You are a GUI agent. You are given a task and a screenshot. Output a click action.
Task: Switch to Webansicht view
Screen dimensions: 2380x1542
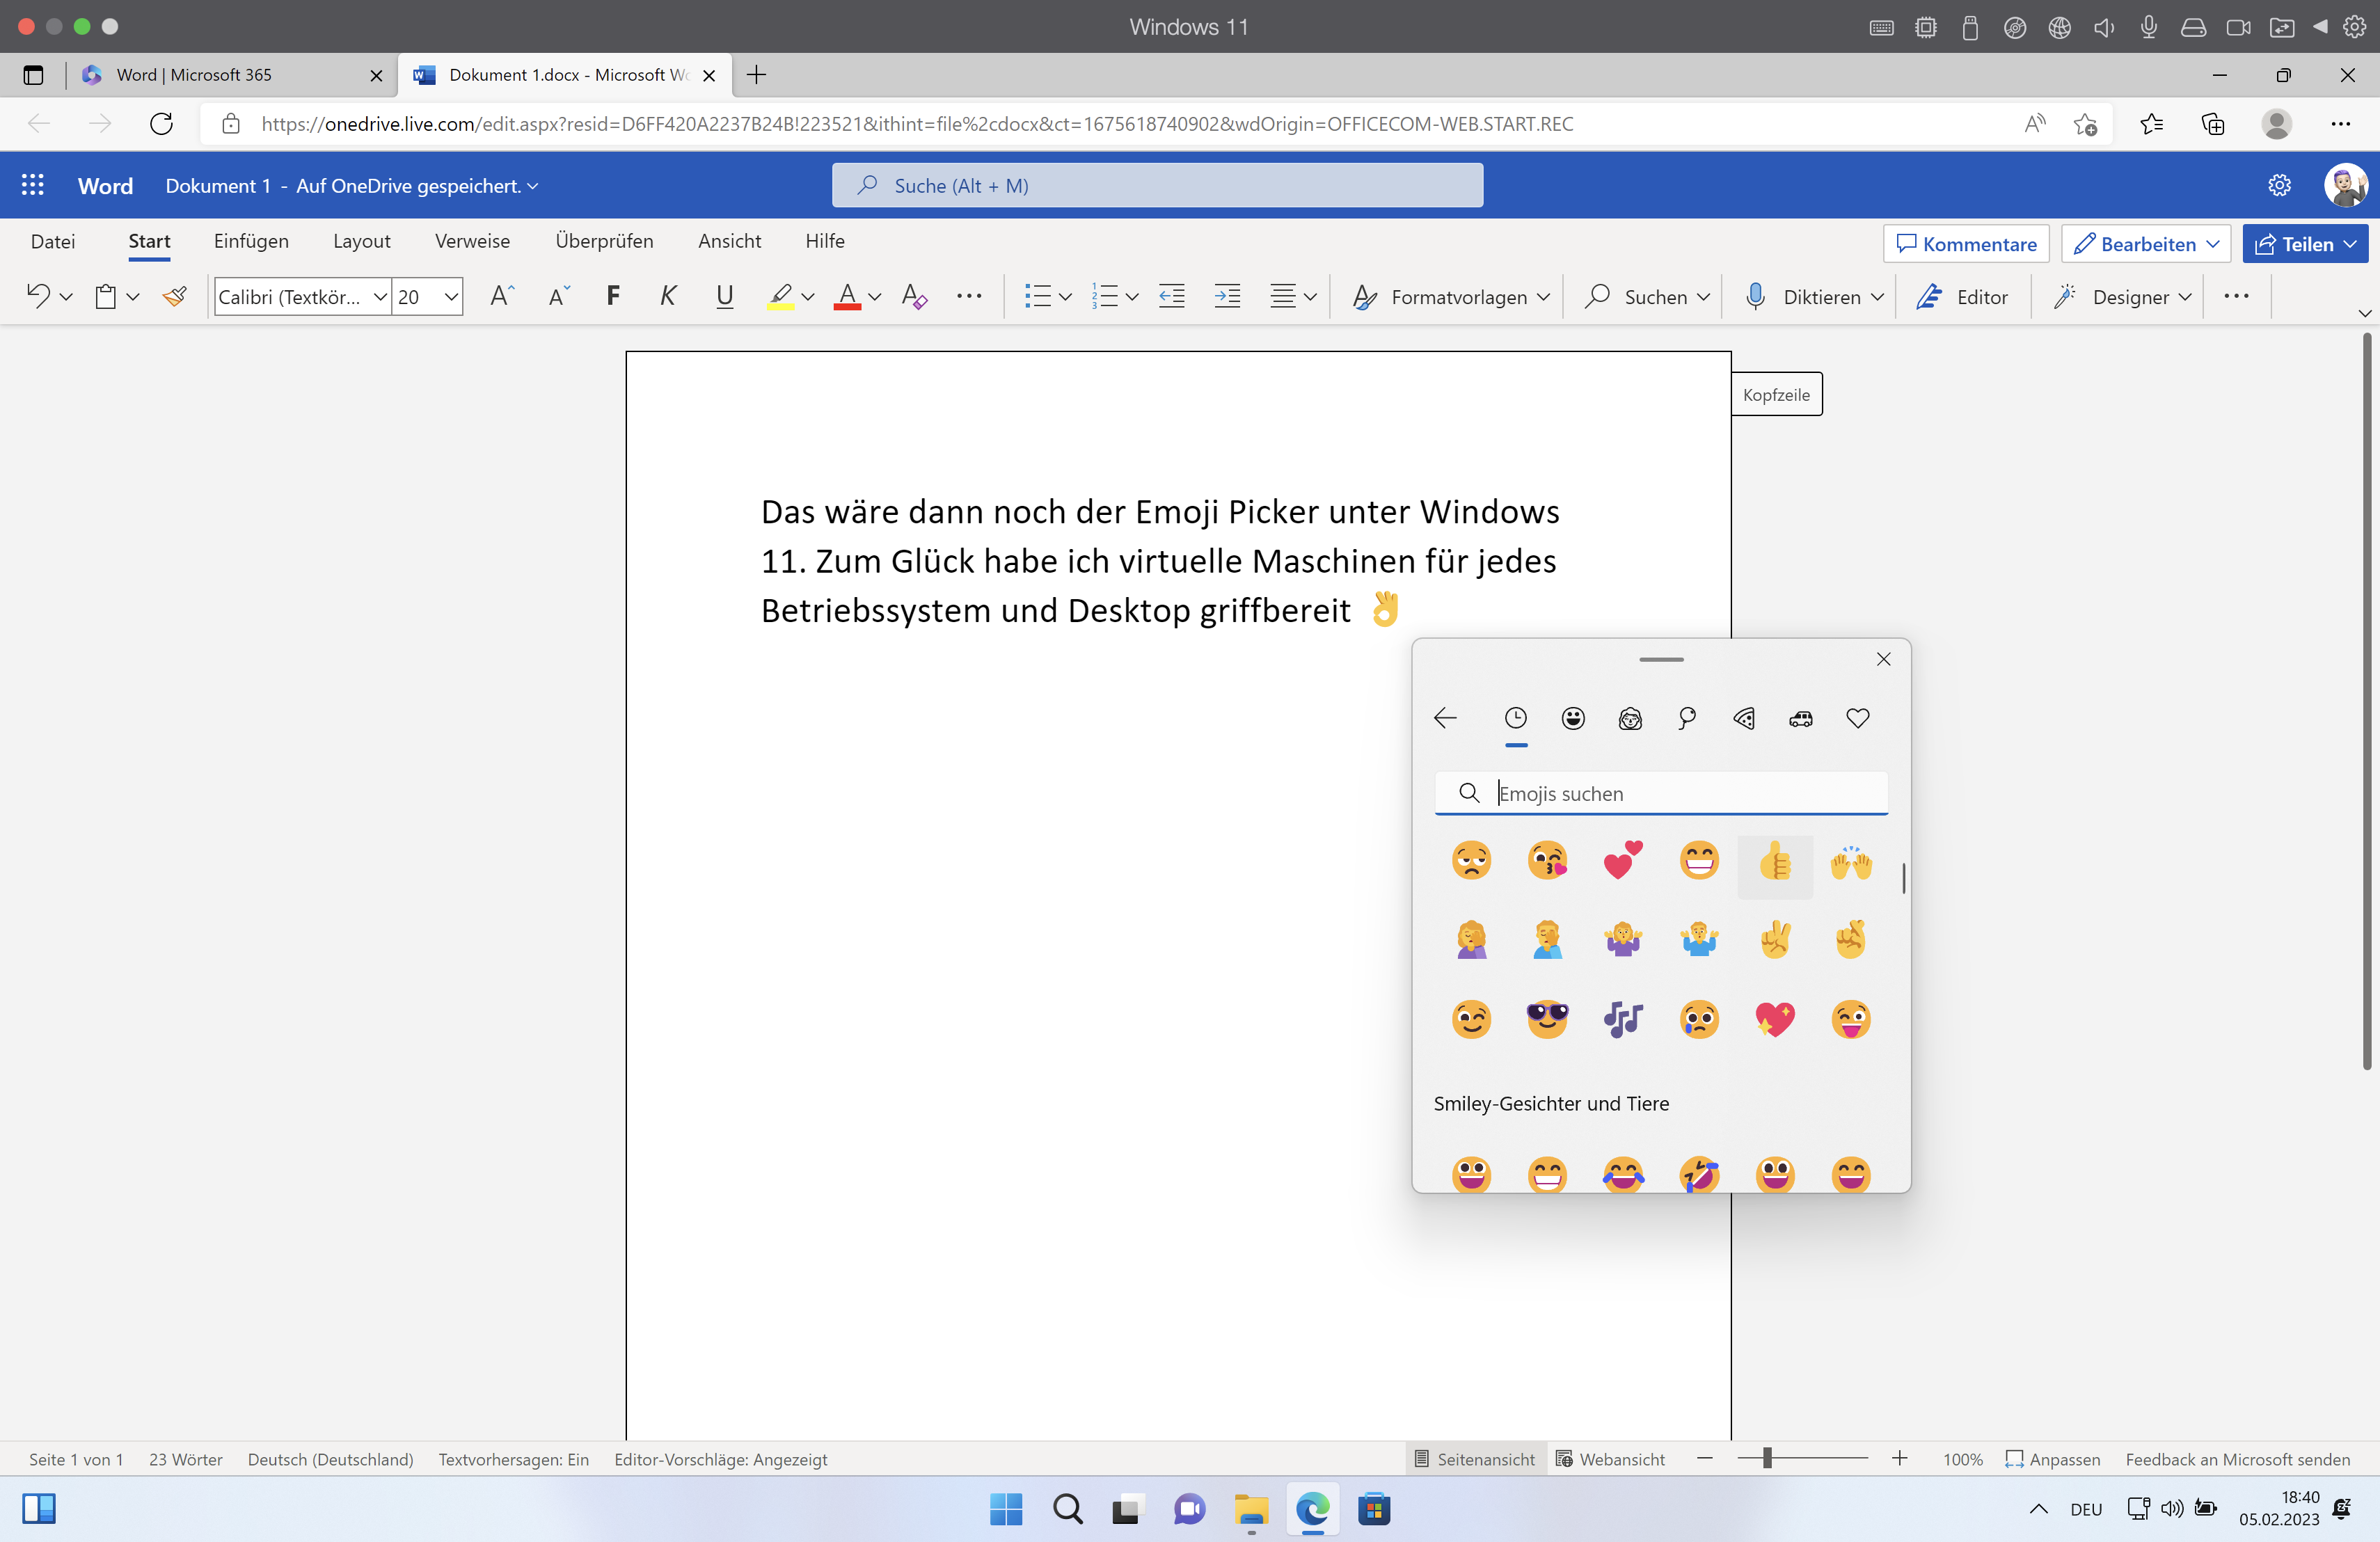tap(1611, 1459)
